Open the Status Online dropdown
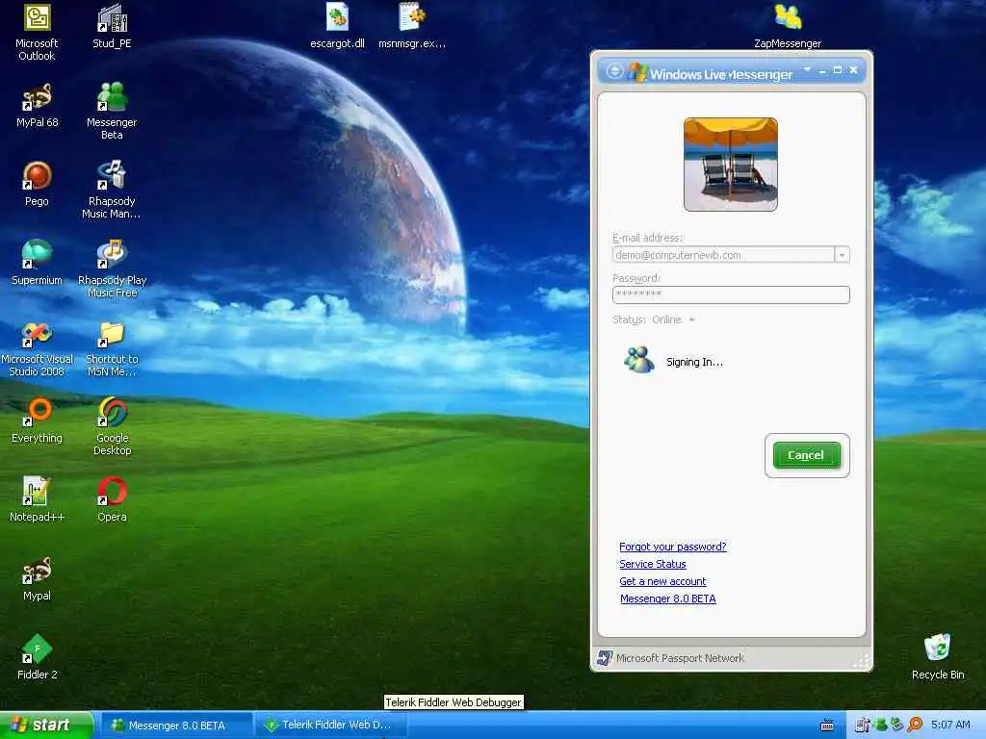The width and height of the screenshot is (986, 739). coord(673,319)
